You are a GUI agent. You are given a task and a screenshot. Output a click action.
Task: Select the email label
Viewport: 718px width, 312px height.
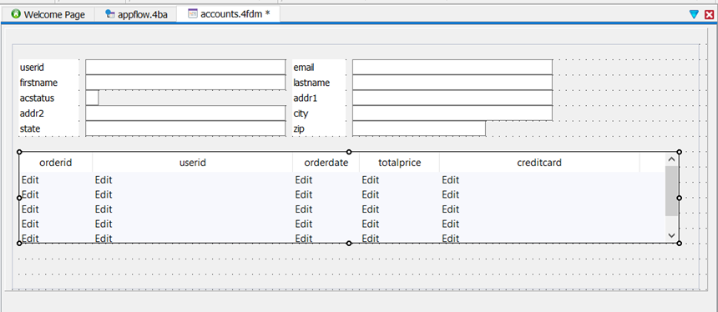pyautogui.click(x=304, y=68)
